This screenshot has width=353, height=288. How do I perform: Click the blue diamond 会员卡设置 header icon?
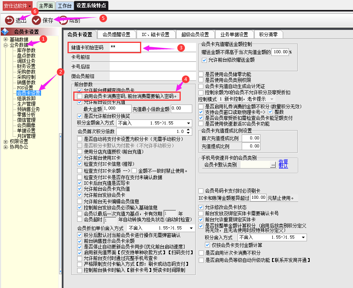pyautogui.click(x=5, y=32)
